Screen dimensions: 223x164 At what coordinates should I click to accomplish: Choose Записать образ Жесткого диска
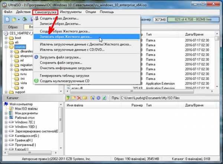click(x=87, y=37)
